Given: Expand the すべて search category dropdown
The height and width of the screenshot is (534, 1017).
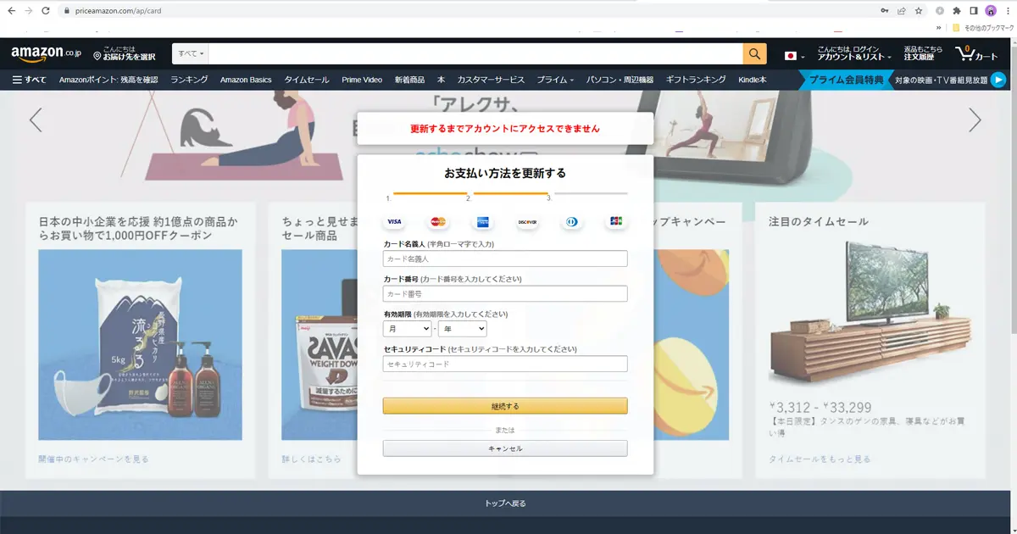Looking at the screenshot, I should (x=192, y=53).
